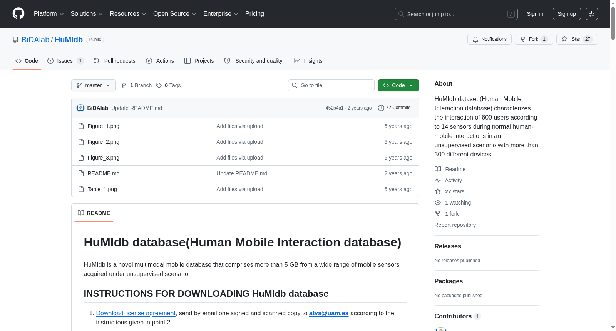Click the HuMIdb repository name
This screenshot has height=331, width=616.
[69, 40]
